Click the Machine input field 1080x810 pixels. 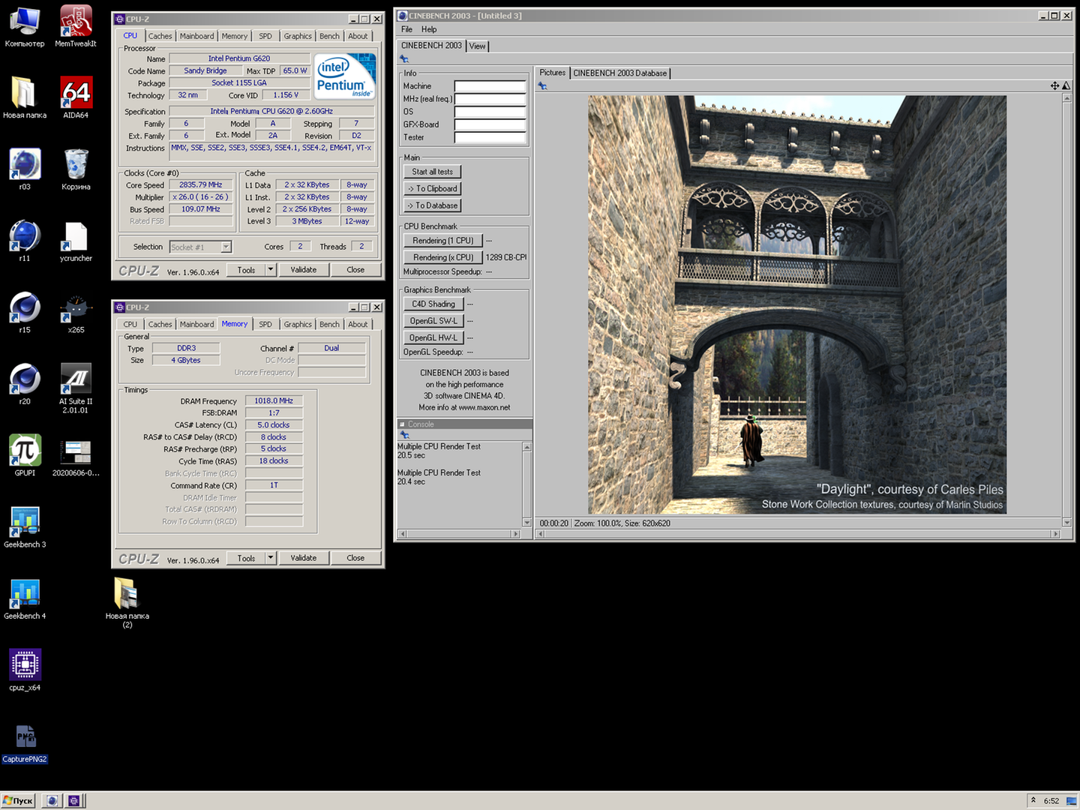coord(490,86)
